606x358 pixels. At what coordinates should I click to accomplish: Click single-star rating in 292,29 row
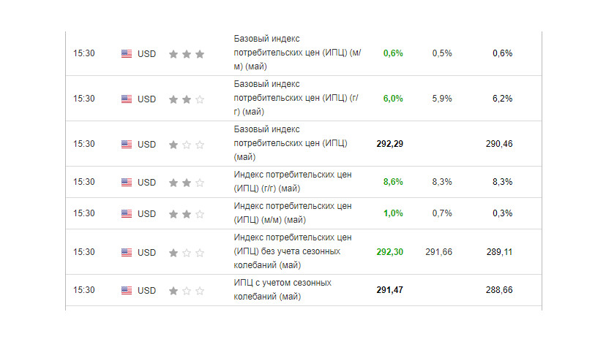(187, 145)
